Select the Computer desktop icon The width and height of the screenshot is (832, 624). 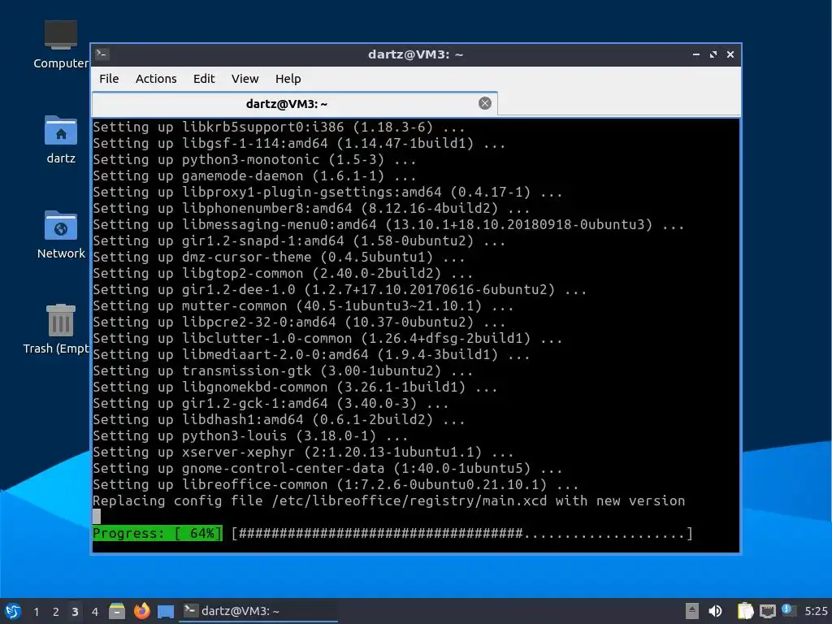pyautogui.click(x=60, y=45)
